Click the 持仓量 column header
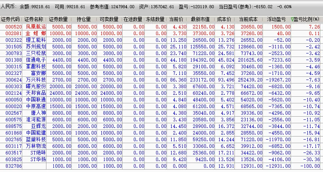The width and height of the screenshot is (323, 172). [x=83, y=20]
